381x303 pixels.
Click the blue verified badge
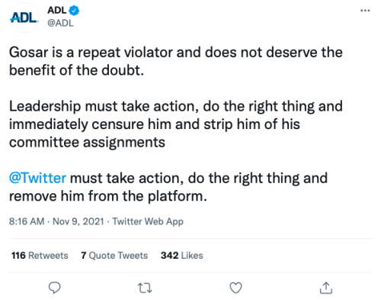coord(74,11)
